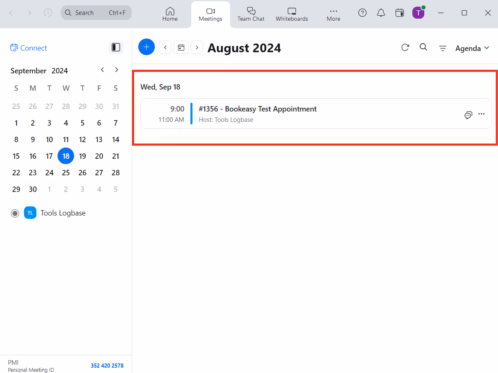The width and height of the screenshot is (498, 373).
Task: Open more options for Bookeasy appointment
Action: pos(481,114)
